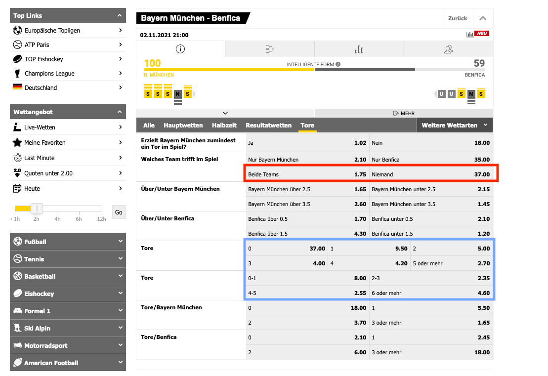The image size is (548, 376).
Task: Click the Heute calendar icon
Action: tap(17, 188)
